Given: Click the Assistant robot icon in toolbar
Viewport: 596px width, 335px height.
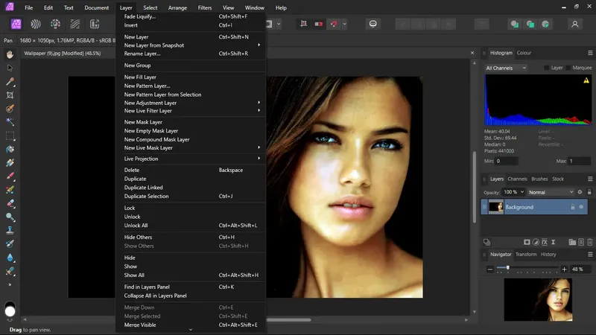Looking at the screenshot, I should coord(373,24).
